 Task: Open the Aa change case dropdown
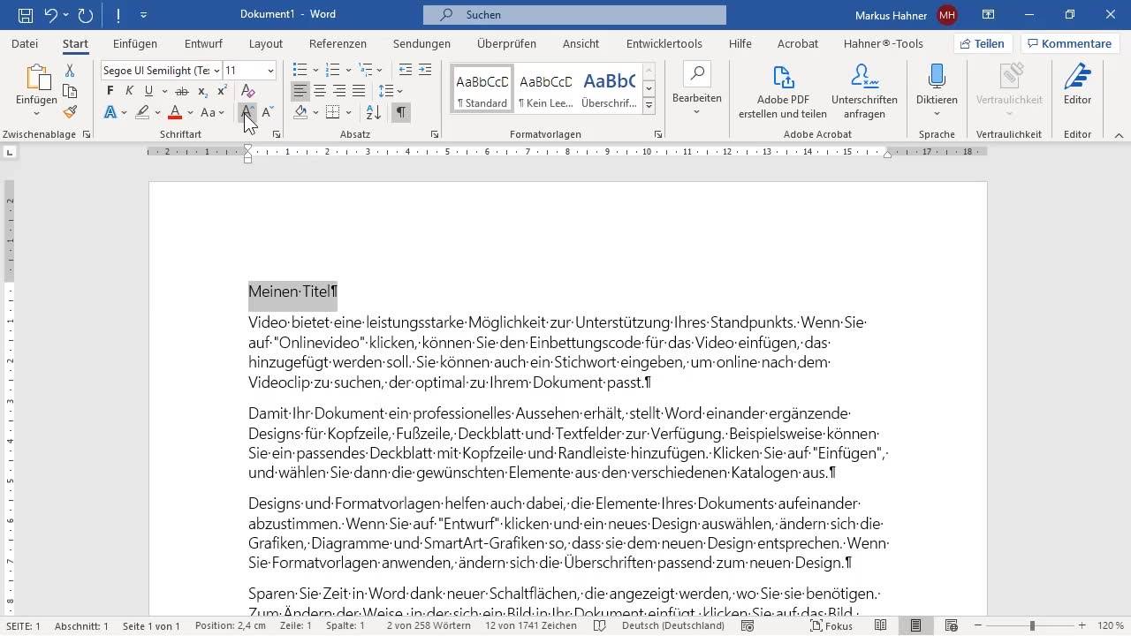[x=212, y=112]
